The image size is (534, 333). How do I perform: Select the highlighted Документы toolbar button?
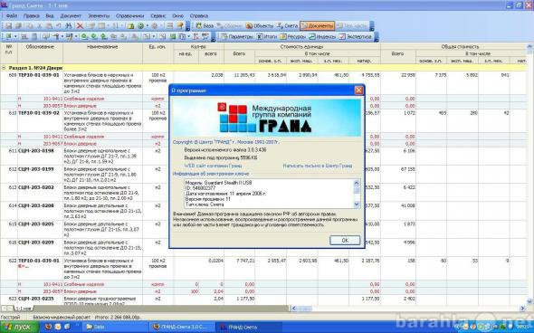(317, 26)
